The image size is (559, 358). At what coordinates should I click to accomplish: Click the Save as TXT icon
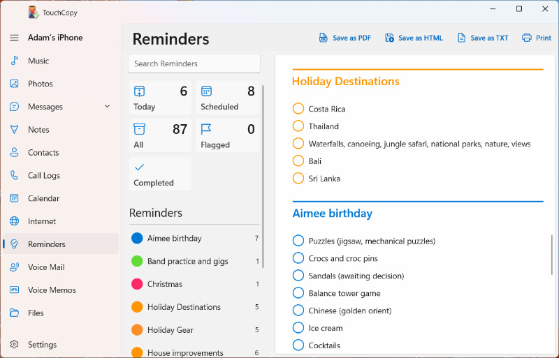pos(461,38)
